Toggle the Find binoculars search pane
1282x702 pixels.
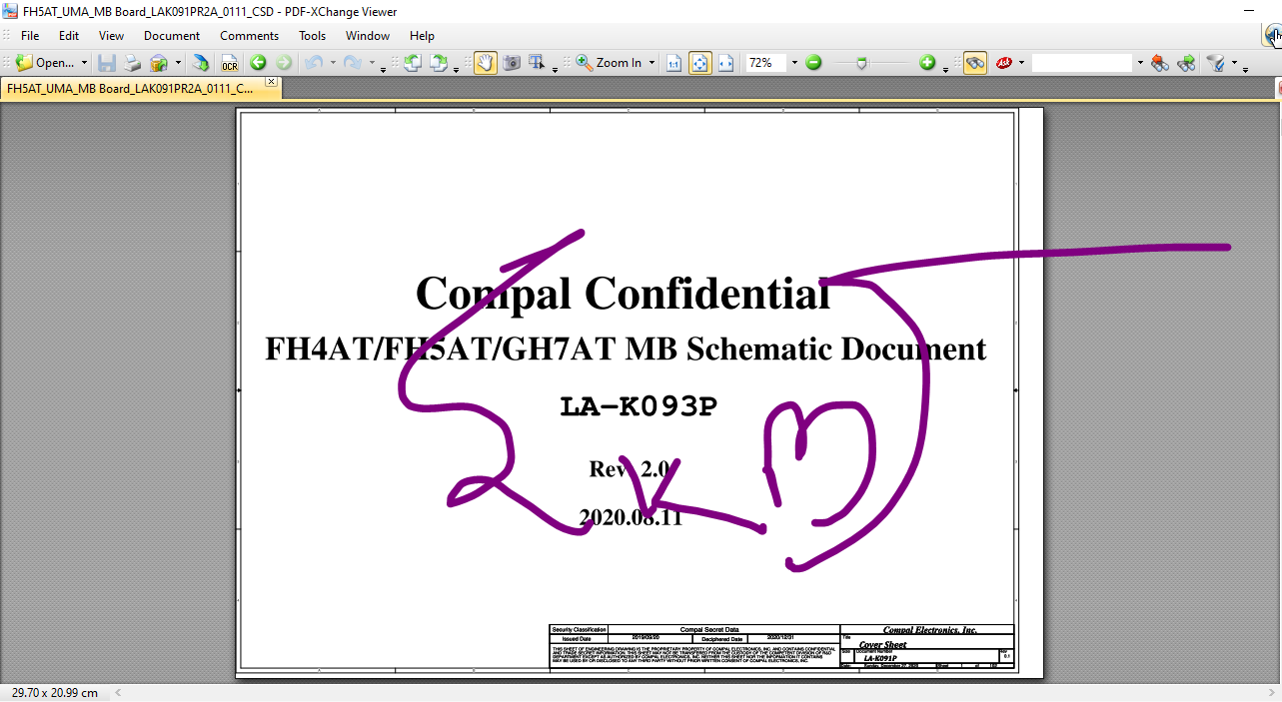(x=975, y=63)
